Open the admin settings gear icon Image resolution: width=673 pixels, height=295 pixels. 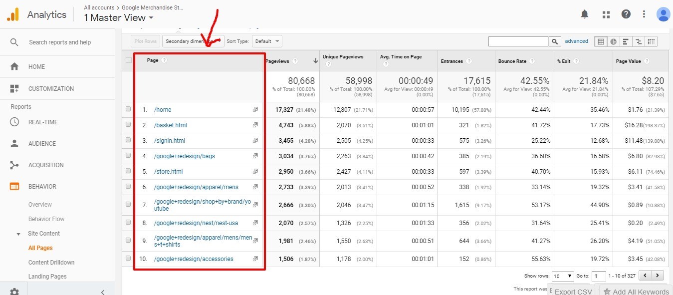(14, 292)
